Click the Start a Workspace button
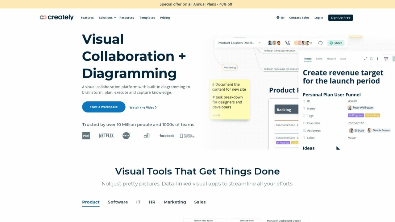The width and height of the screenshot is (395, 222). (x=104, y=107)
